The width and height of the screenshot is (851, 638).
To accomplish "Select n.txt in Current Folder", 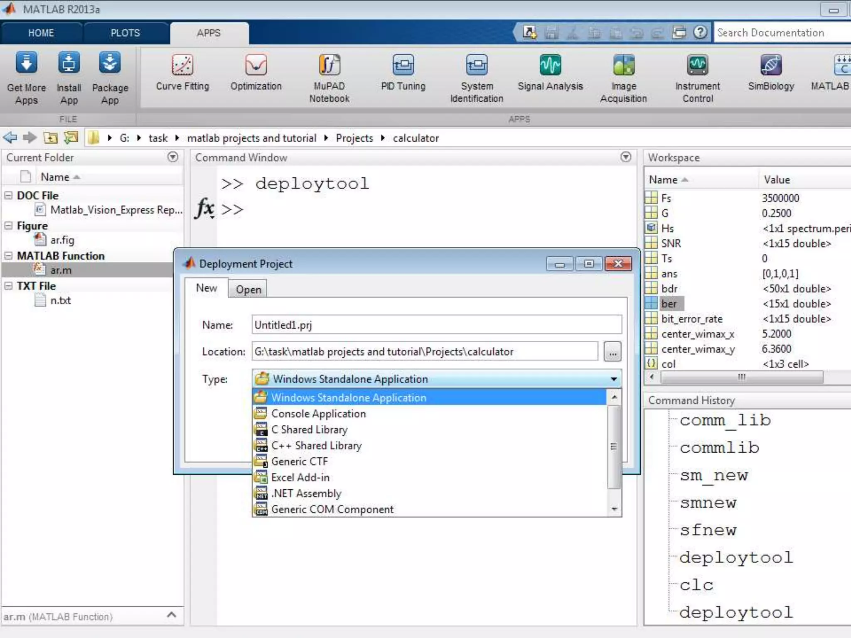I will click(x=61, y=301).
